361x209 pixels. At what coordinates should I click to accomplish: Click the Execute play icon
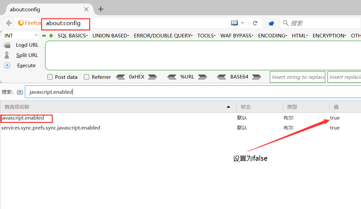pyautogui.click(x=7, y=65)
